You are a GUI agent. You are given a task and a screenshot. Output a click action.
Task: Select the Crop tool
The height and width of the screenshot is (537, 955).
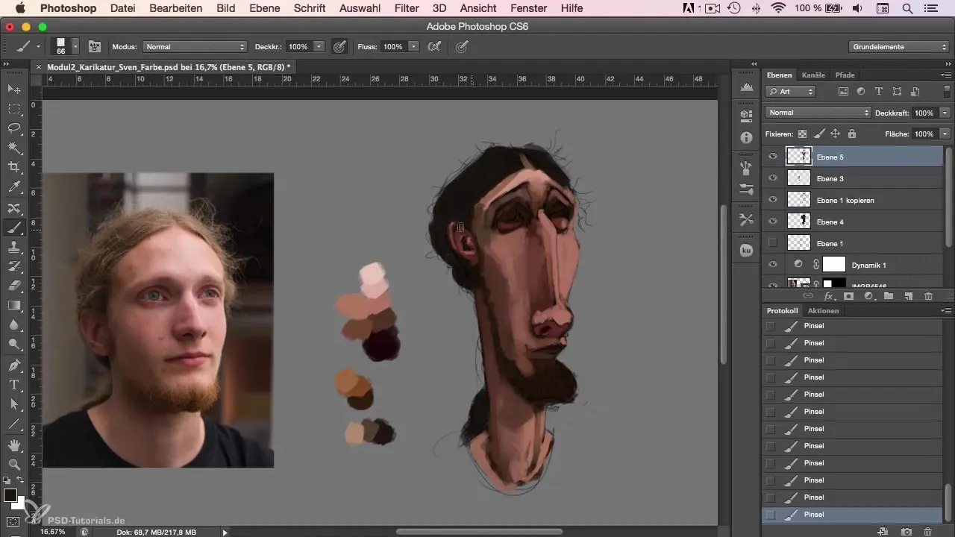tap(13, 167)
